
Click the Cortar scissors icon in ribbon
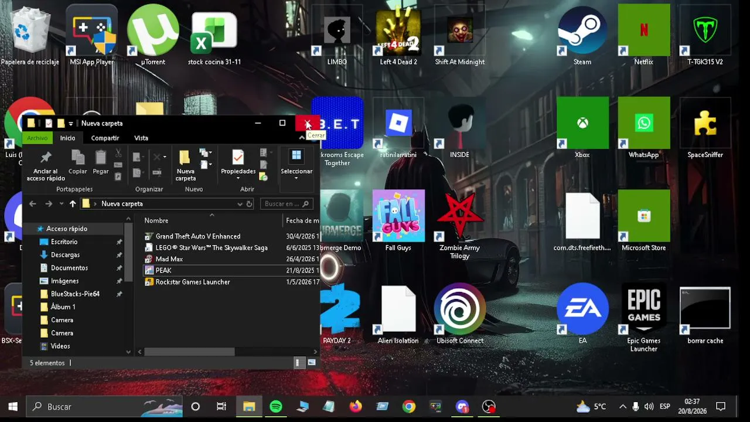[118, 153]
